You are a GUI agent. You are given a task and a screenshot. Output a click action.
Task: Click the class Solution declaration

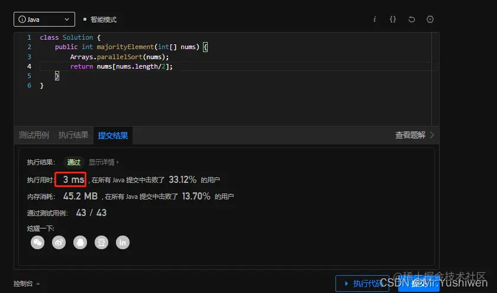(x=70, y=37)
